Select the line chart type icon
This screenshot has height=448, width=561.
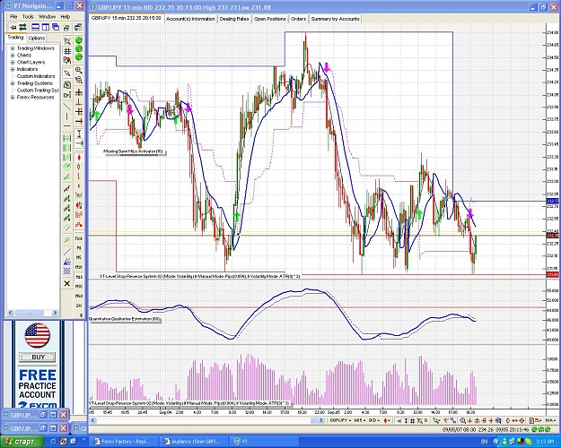tap(79, 195)
